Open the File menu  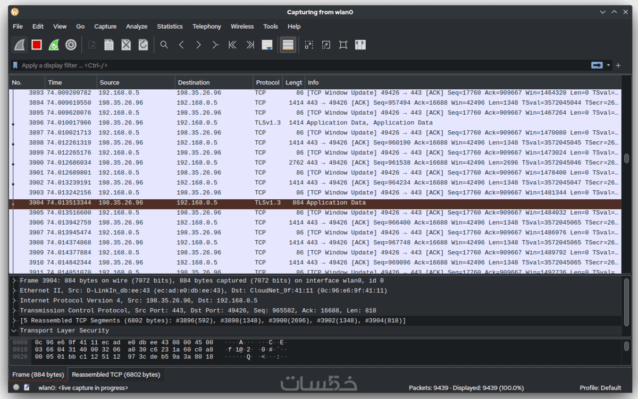pyautogui.click(x=18, y=27)
